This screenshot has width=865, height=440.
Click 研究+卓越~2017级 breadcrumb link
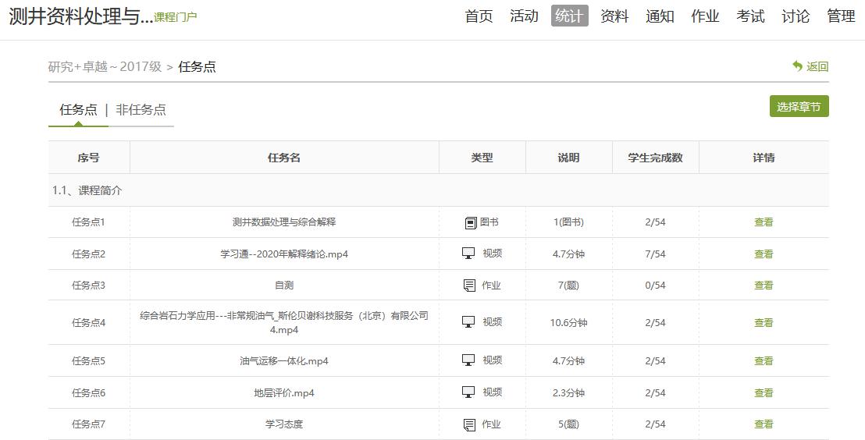(x=105, y=67)
